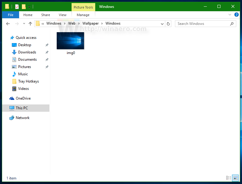Click the pin icon next to Documents
The height and width of the screenshot is (184, 242).
pyautogui.click(x=47, y=60)
